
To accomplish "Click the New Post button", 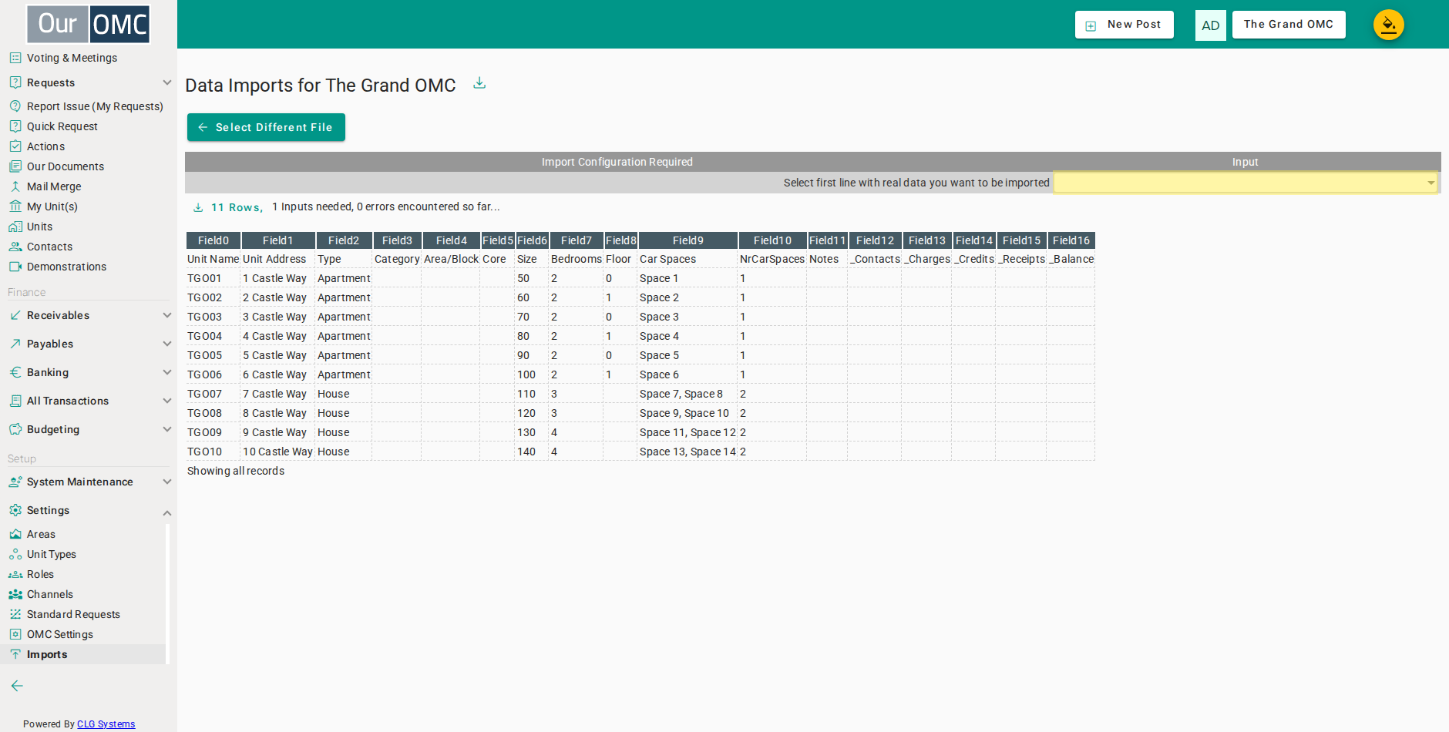I will coord(1125,25).
